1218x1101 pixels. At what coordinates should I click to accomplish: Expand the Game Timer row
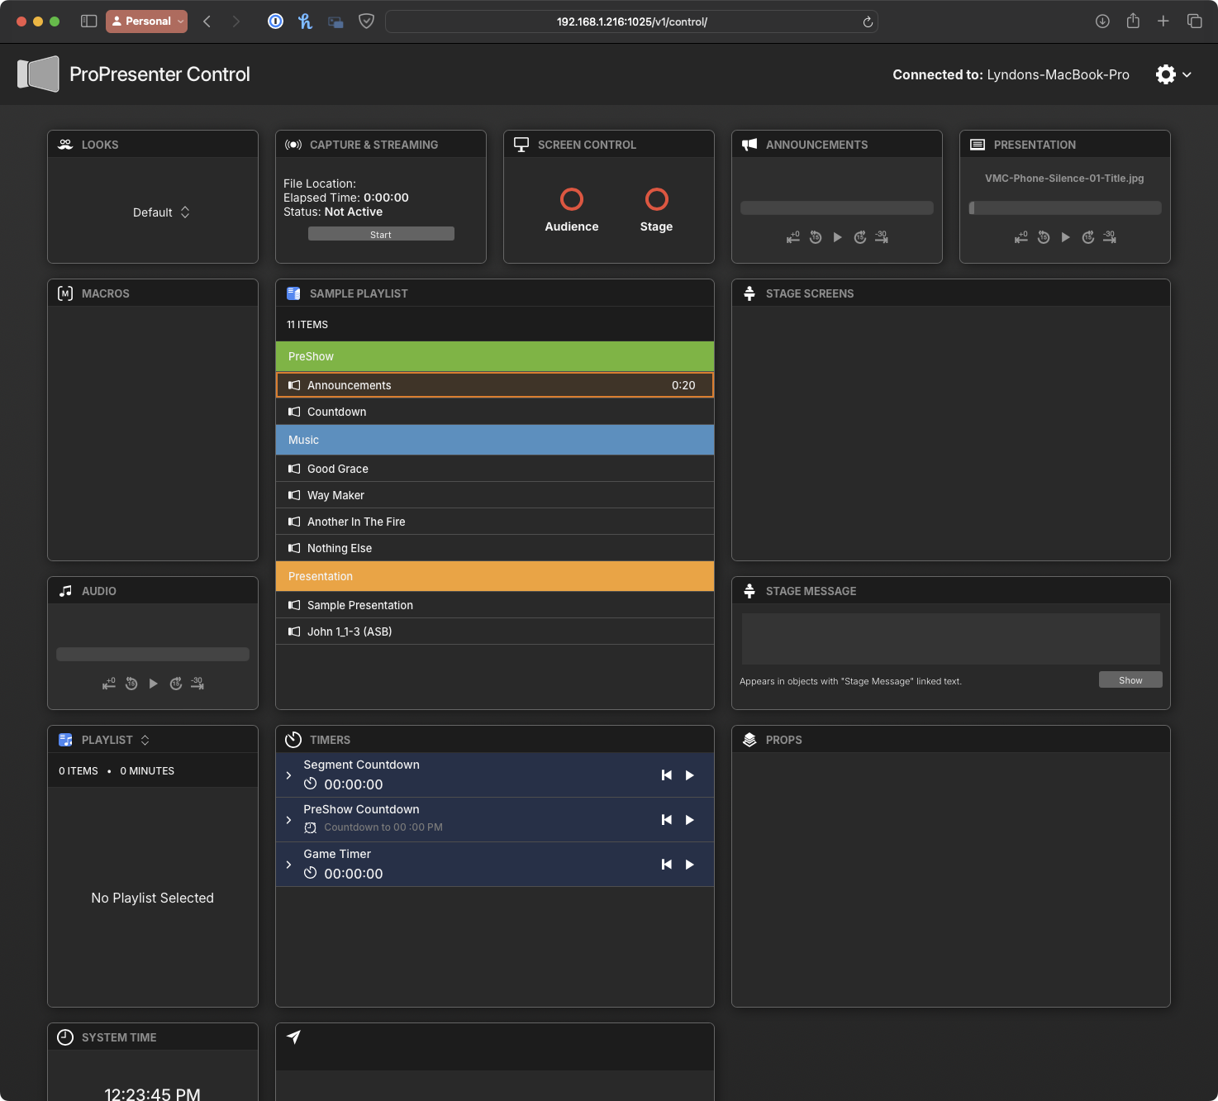(288, 865)
